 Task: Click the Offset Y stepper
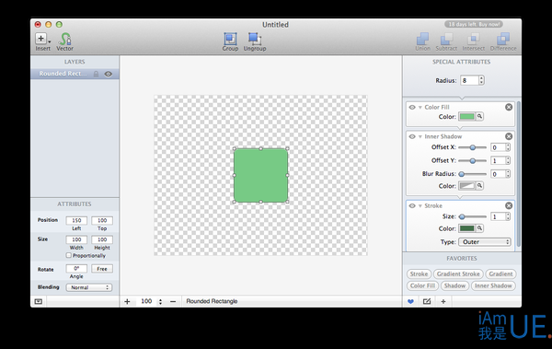coord(508,161)
